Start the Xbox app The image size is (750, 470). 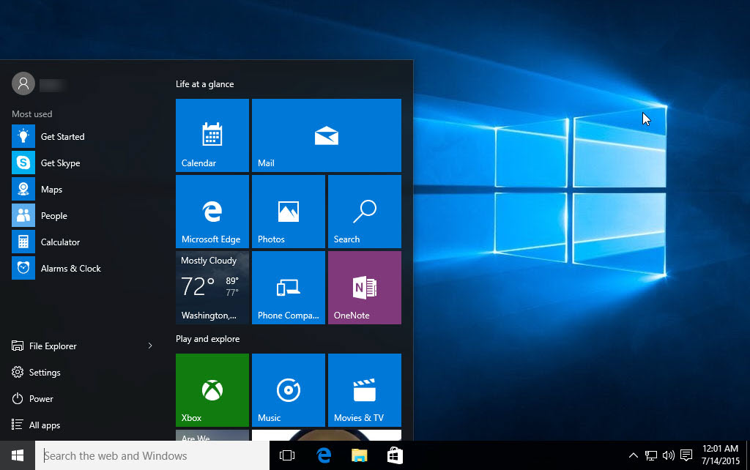(x=212, y=389)
